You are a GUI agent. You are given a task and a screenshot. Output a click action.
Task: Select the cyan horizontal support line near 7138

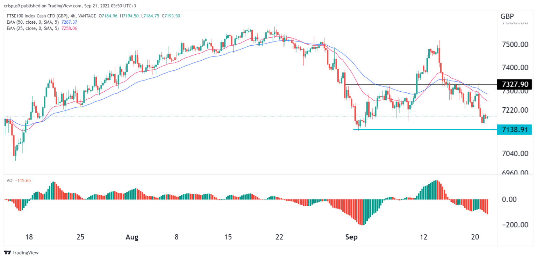click(x=420, y=129)
